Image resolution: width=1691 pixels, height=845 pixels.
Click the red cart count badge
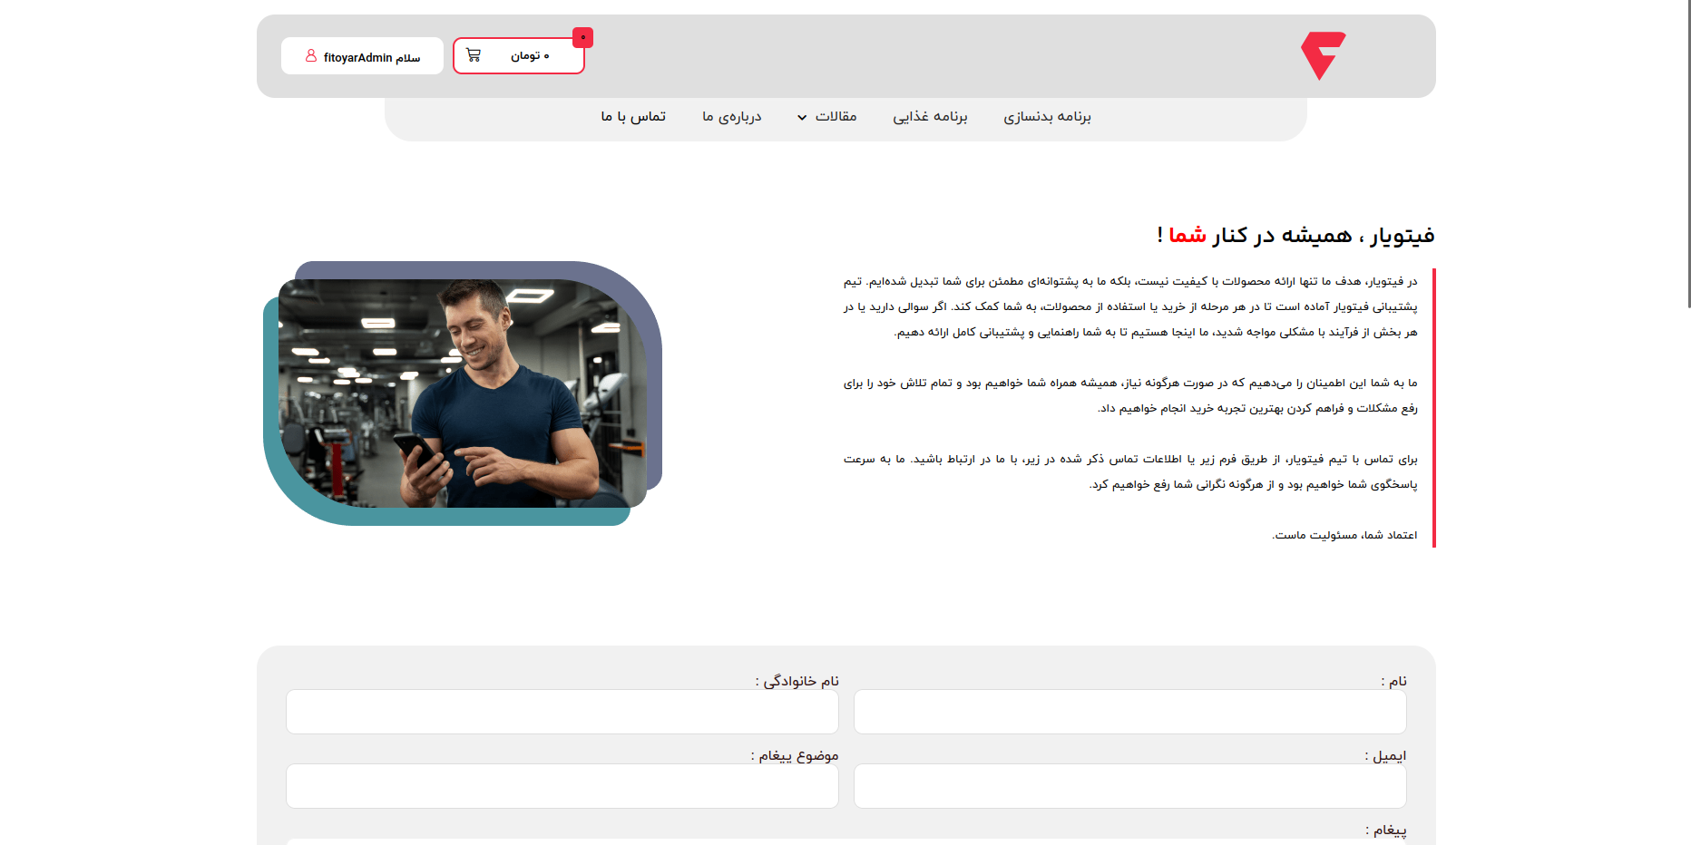[582, 37]
